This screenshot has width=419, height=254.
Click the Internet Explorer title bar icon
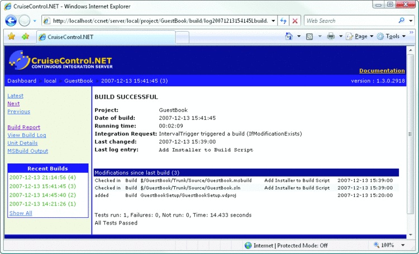[8, 6]
